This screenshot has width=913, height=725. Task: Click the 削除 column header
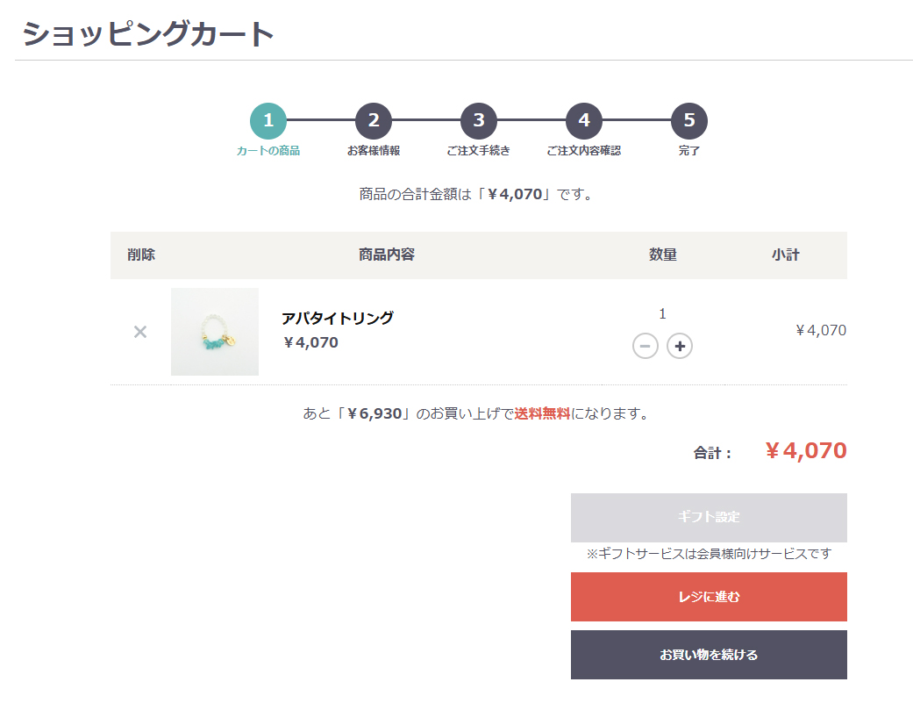click(x=141, y=255)
